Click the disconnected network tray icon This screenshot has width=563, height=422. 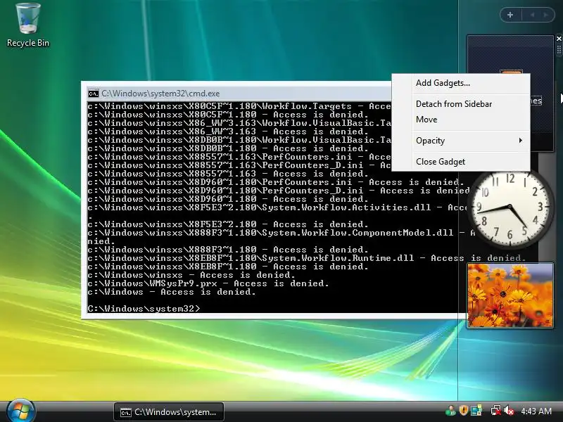pos(495,411)
